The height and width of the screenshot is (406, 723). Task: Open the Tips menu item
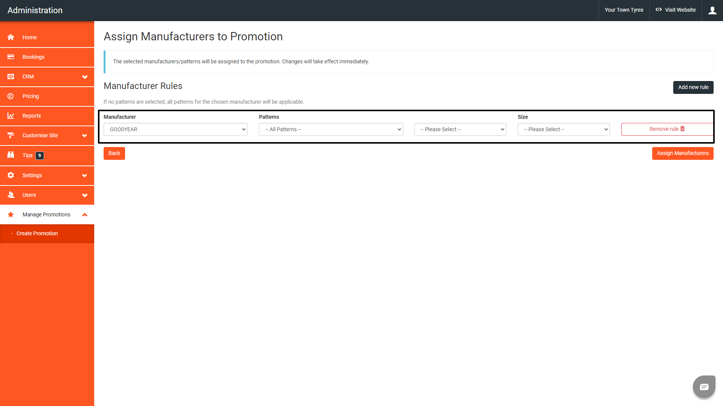pos(47,155)
